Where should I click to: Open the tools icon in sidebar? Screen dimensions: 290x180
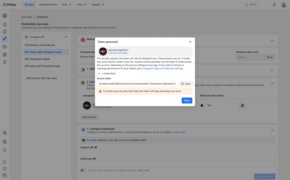pos(5,55)
